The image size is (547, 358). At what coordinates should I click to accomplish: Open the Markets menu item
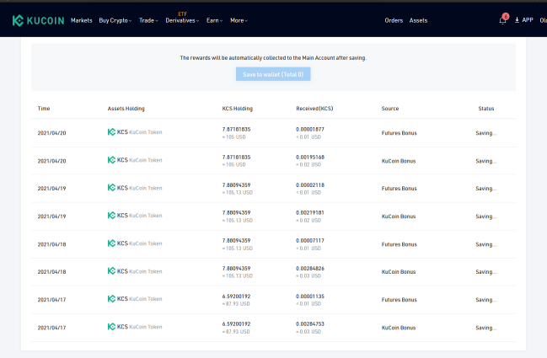point(81,20)
